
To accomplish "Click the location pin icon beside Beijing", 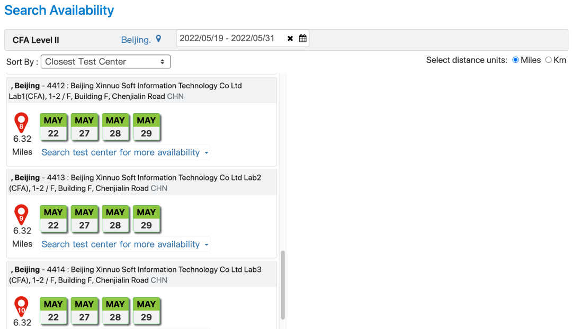I will point(158,39).
